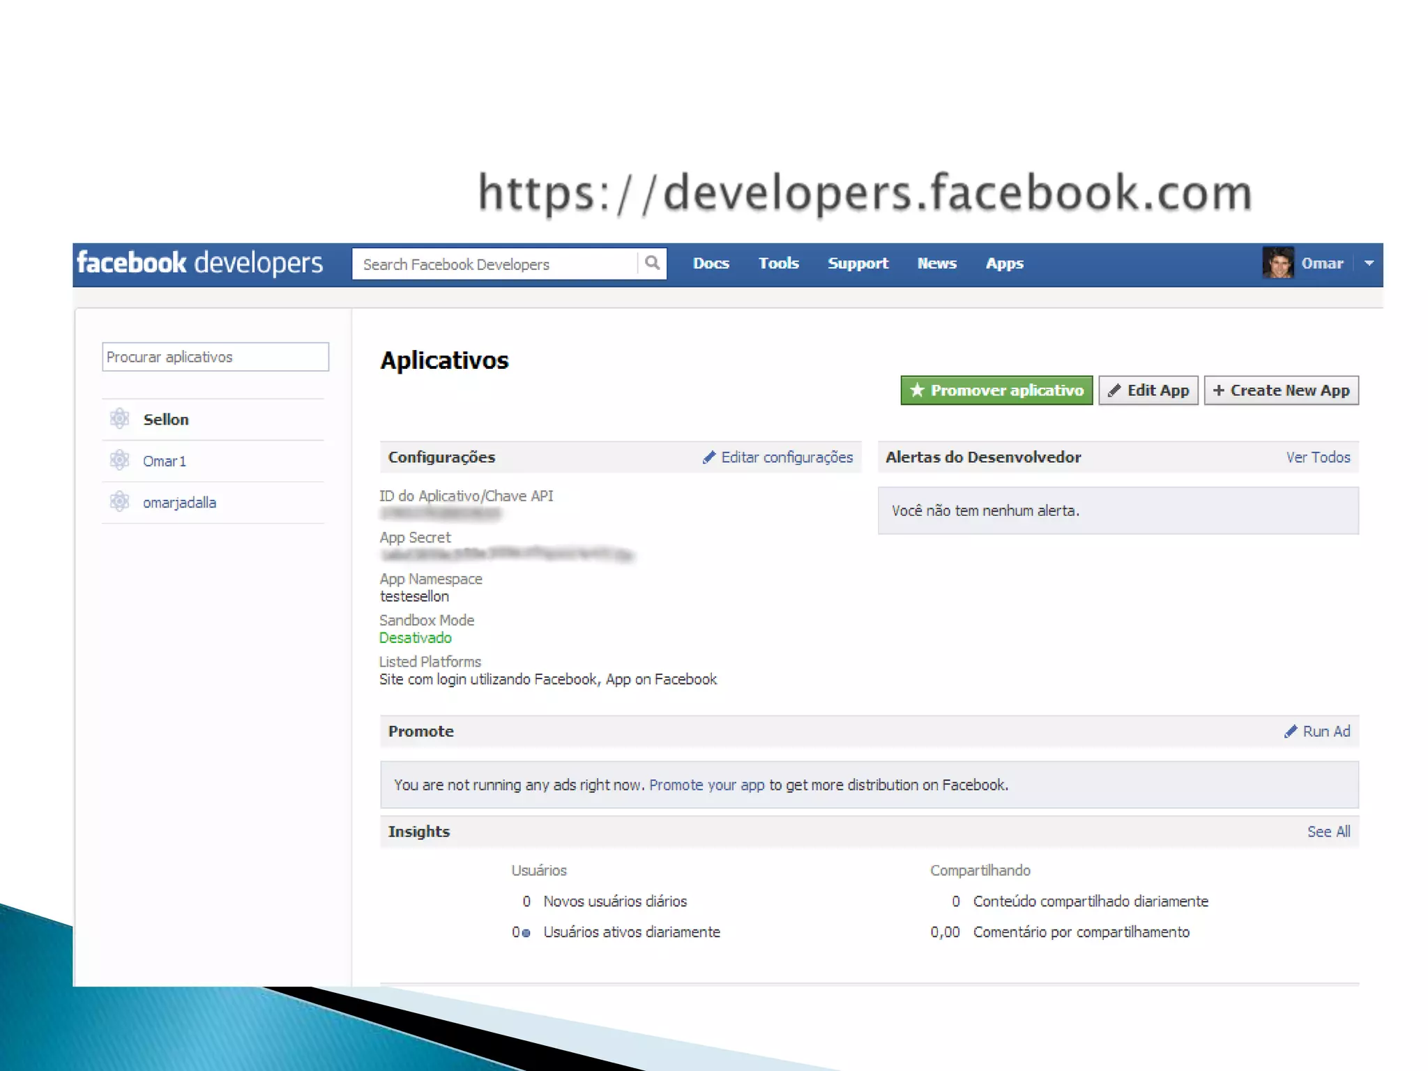Open the Tools menu
Image resolution: width=1428 pixels, height=1071 pixels.
click(778, 264)
